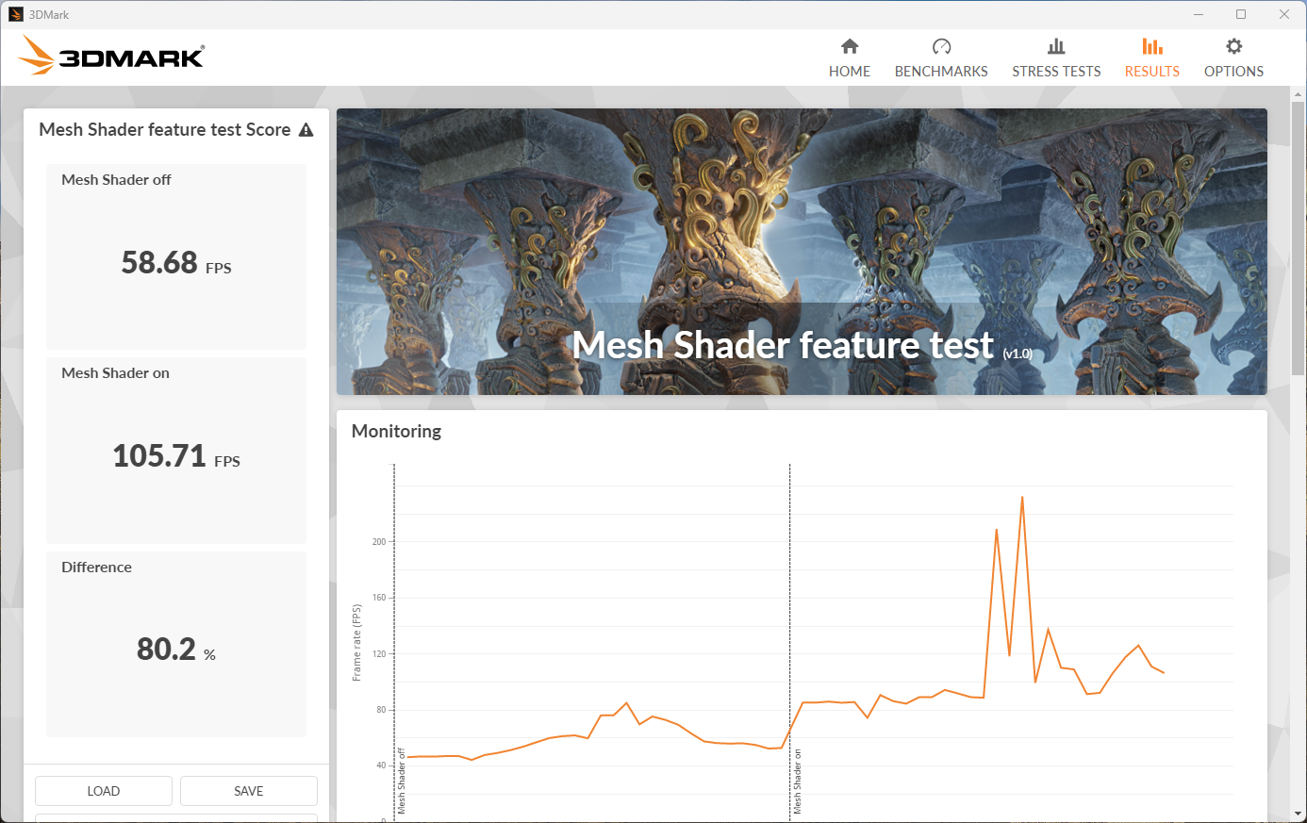
Task: Click the warning triangle beside the score title
Action: coord(306,130)
